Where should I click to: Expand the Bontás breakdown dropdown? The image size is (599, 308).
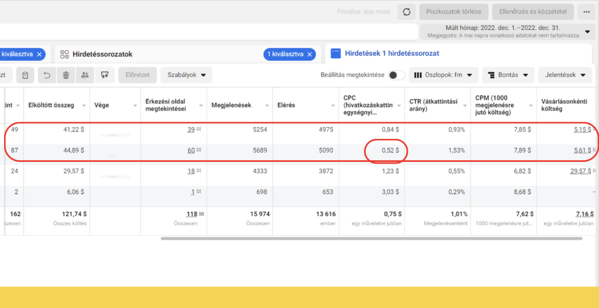[x=508, y=75]
